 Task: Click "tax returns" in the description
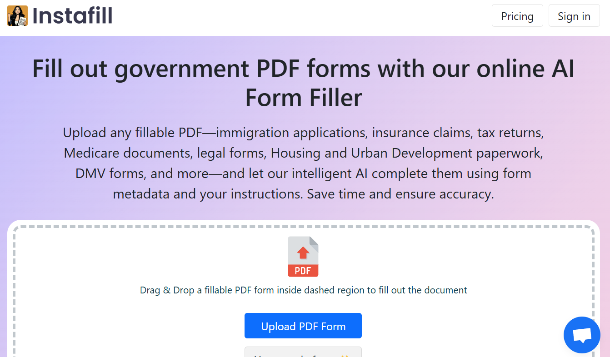tap(510, 133)
